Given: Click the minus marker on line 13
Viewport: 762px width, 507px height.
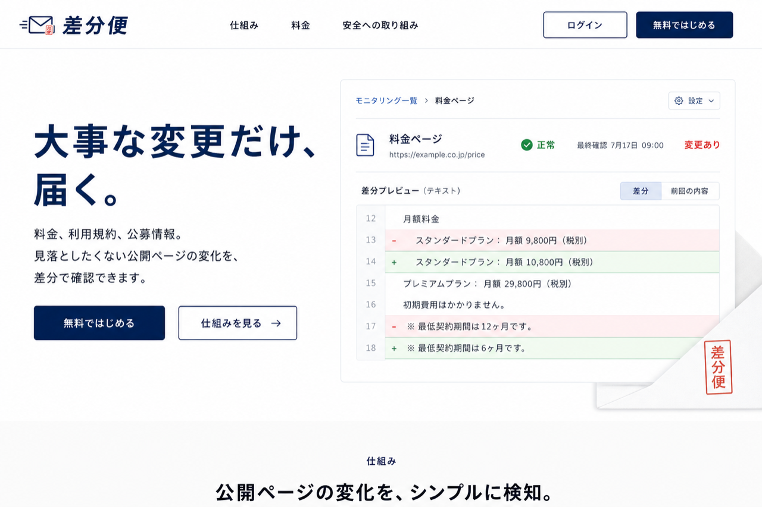Looking at the screenshot, I should pos(394,241).
